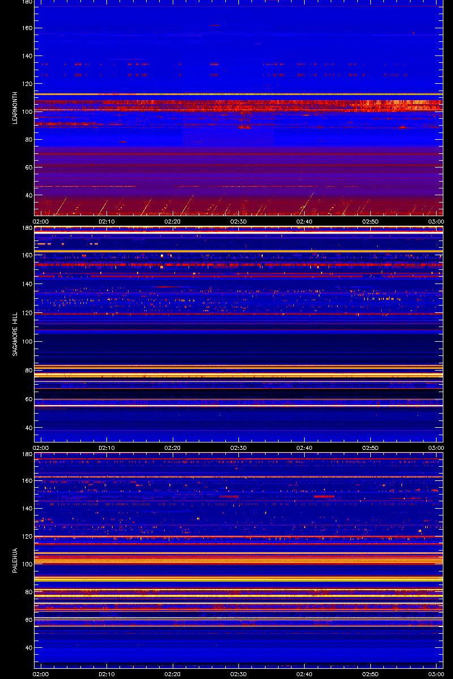Click 03:00 time label under Sagamore Hill panel
The height and width of the screenshot is (679, 453).
[435, 448]
